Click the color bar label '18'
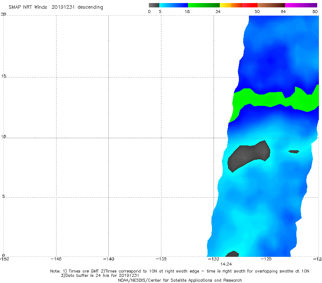This screenshot has height=283, width=322. [187, 12]
